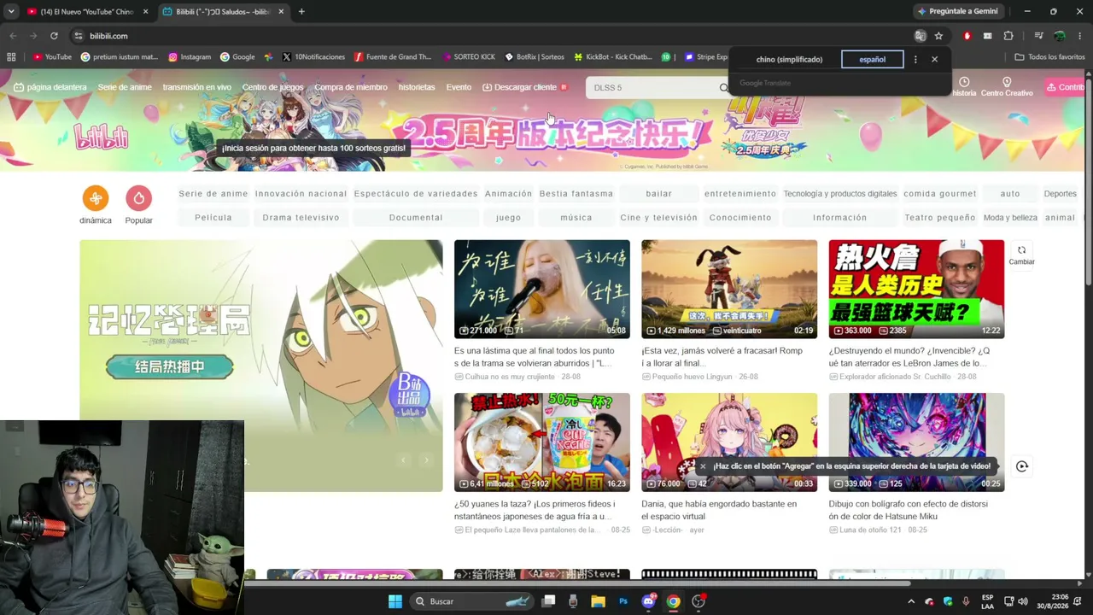Open Serie de anime in top nav

(x=125, y=87)
